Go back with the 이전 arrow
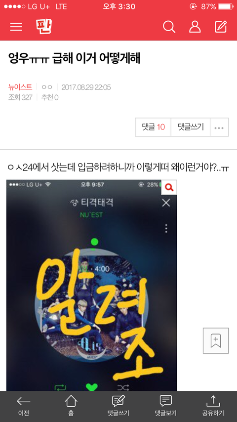Image resolution: width=237 pixels, height=422 pixels. click(x=24, y=406)
